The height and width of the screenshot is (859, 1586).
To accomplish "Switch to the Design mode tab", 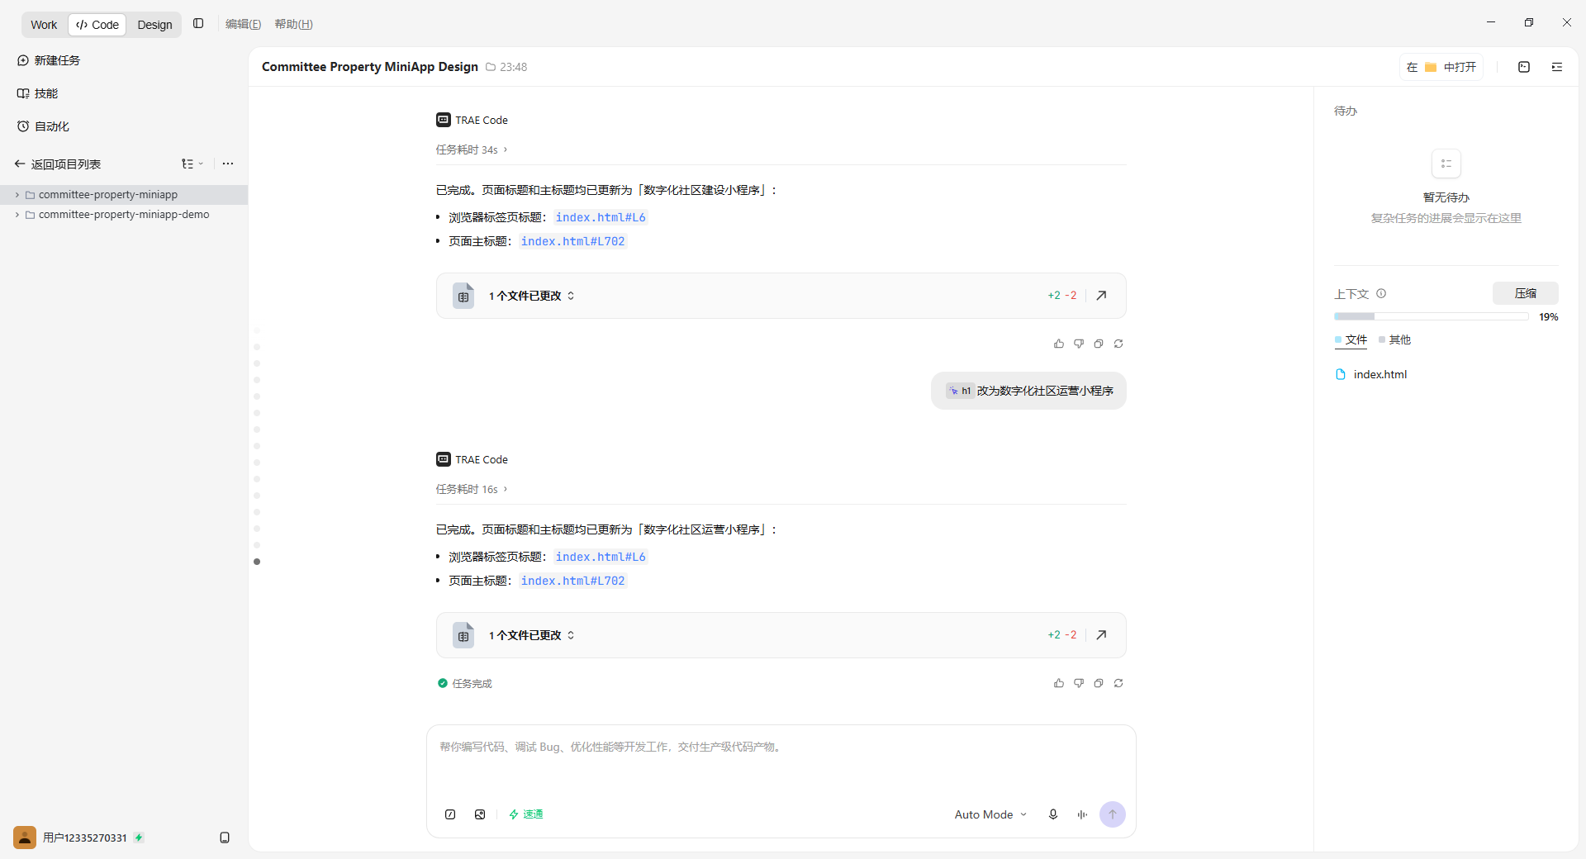I will point(154,25).
